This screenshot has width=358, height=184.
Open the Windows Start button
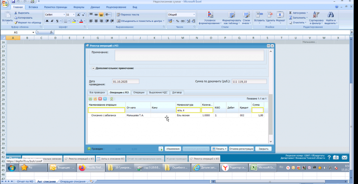click(12, 168)
